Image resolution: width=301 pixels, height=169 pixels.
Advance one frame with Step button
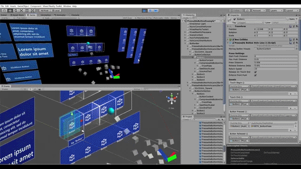[156, 10]
